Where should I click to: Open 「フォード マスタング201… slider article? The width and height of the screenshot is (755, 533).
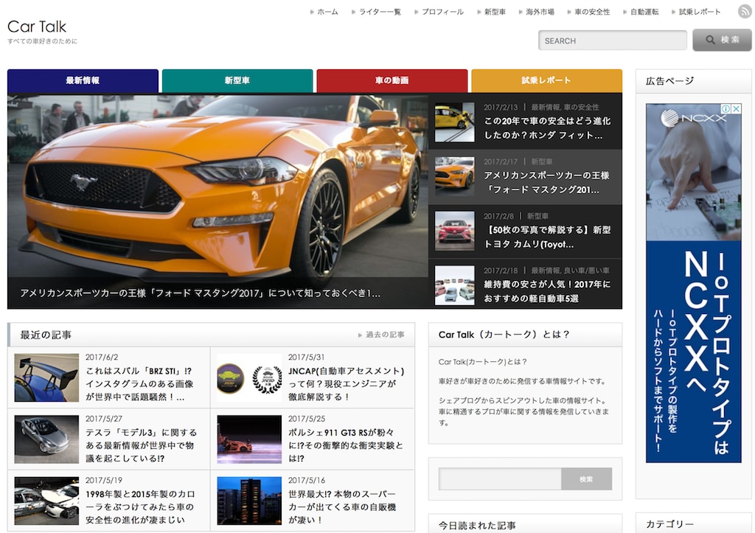[x=546, y=183]
